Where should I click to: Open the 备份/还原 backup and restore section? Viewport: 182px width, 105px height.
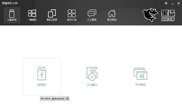(x=52, y=15)
